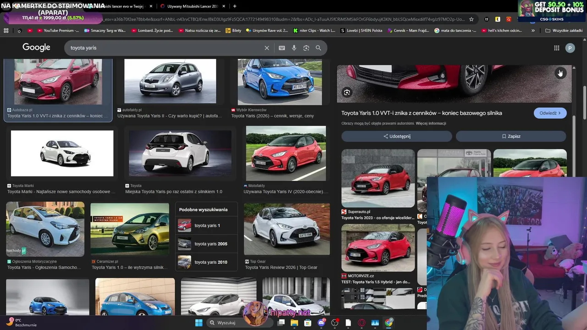
Task: Open Opera browser from the taskbar
Action: coord(362,323)
